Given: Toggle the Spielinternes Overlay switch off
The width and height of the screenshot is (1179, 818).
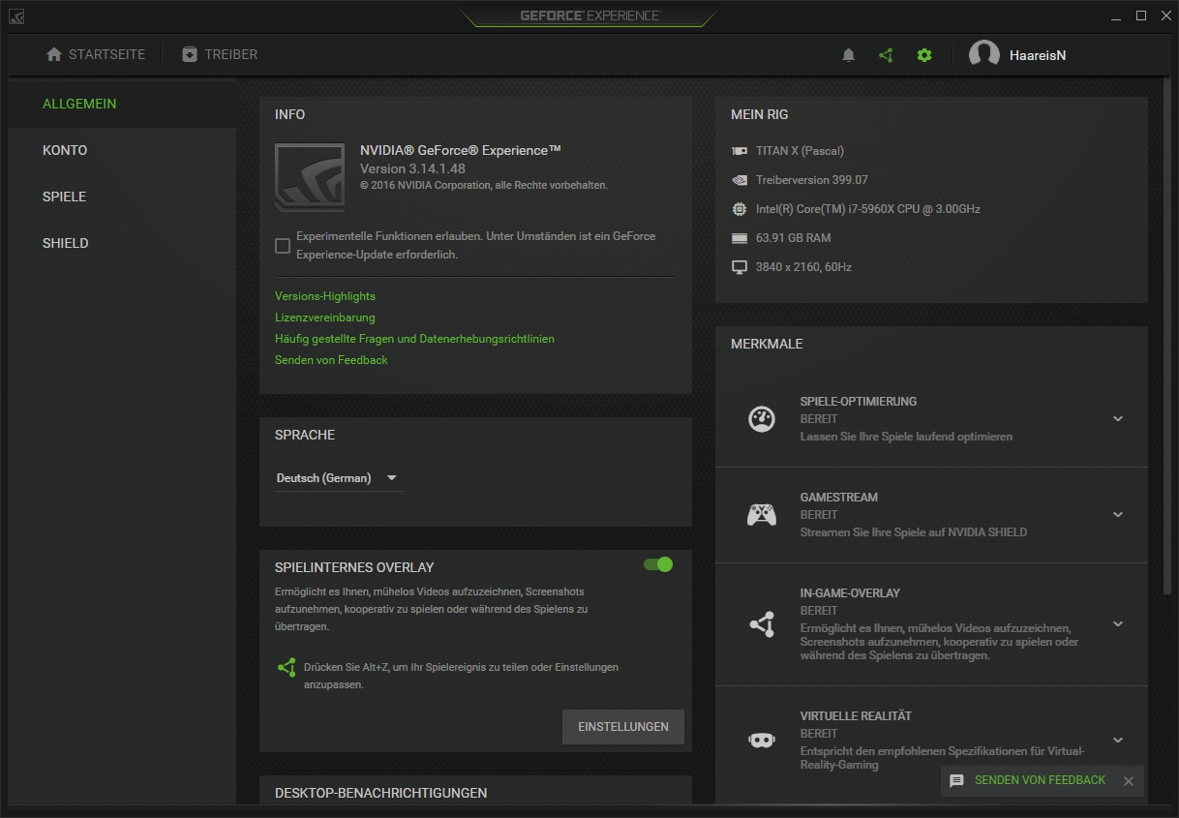Looking at the screenshot, I should coord(658,564).
